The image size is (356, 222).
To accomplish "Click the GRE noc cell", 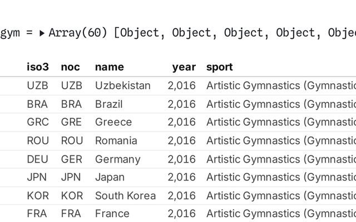I will click(x=71, y=122).
